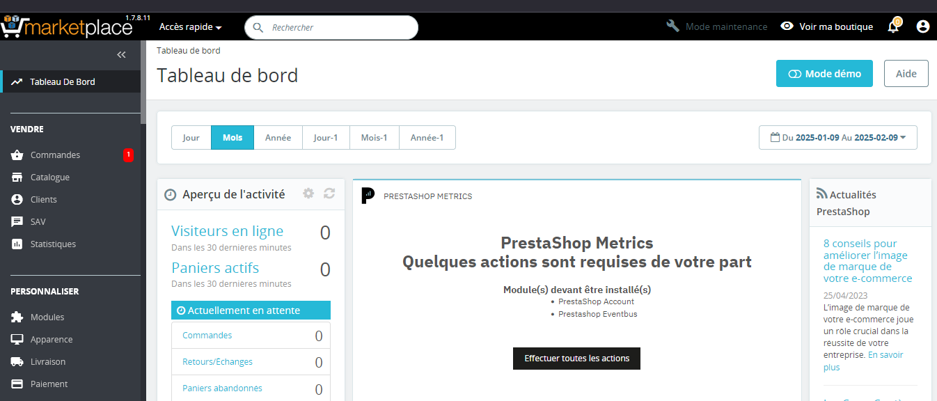Click the marketplace logo
This screenshot has width=937, height=401.
[67, 26]
